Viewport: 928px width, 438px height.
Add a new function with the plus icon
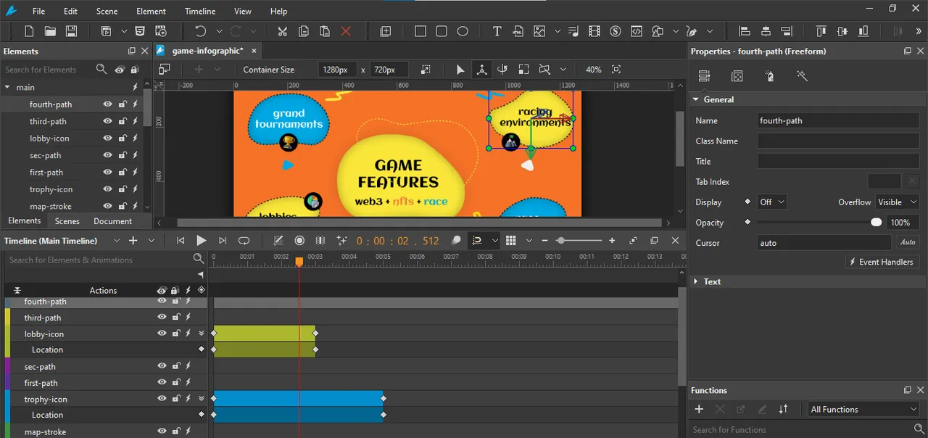699,409
